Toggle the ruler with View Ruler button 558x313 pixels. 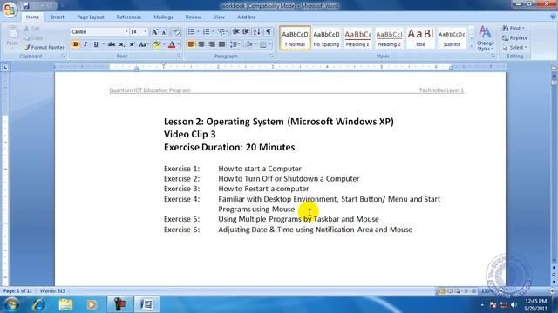tap(554, 67)
